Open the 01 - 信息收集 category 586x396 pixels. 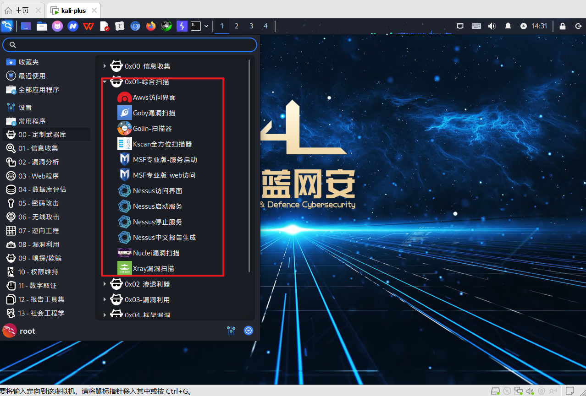click(x=47, y=148)
